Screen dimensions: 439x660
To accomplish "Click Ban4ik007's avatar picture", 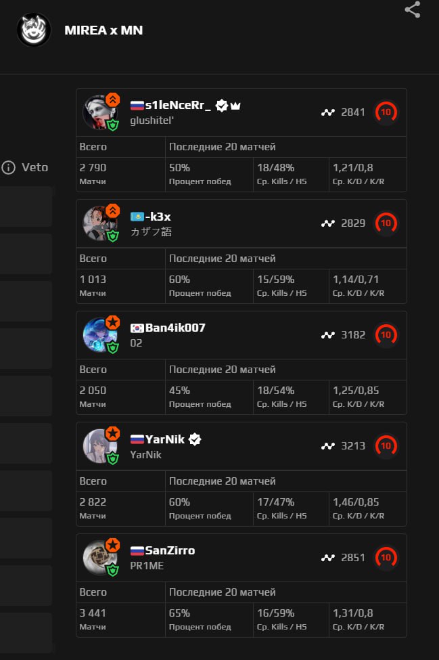I will [x=99, y=335].
